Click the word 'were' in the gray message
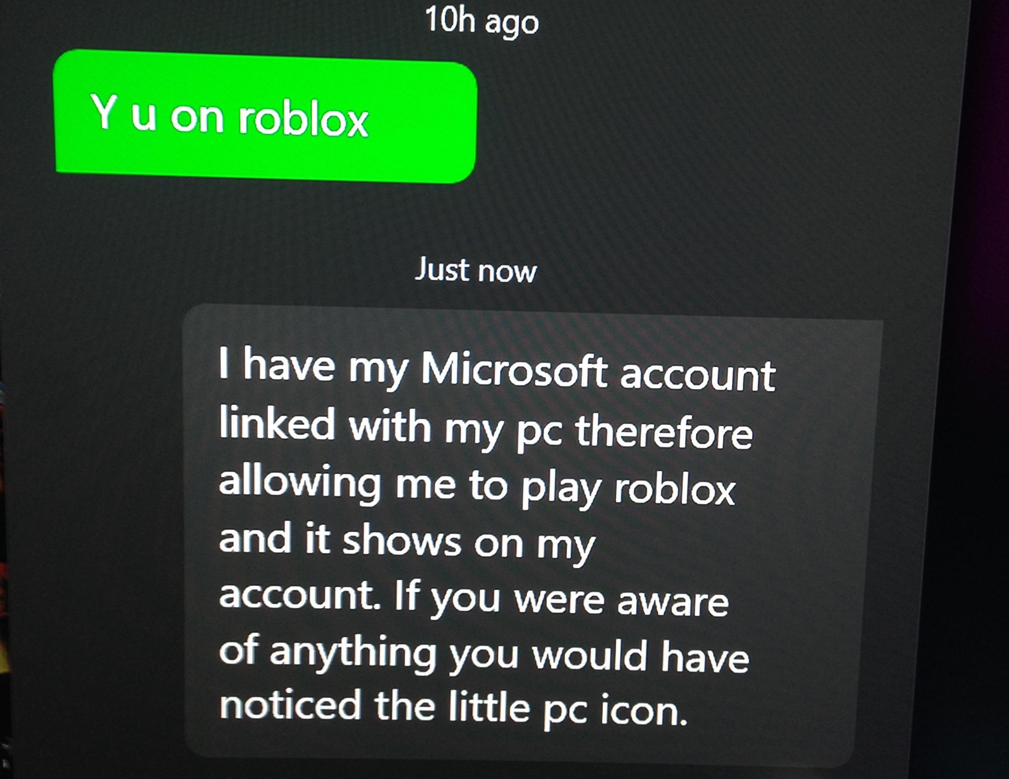The image size is (1009, 779). 560,600
